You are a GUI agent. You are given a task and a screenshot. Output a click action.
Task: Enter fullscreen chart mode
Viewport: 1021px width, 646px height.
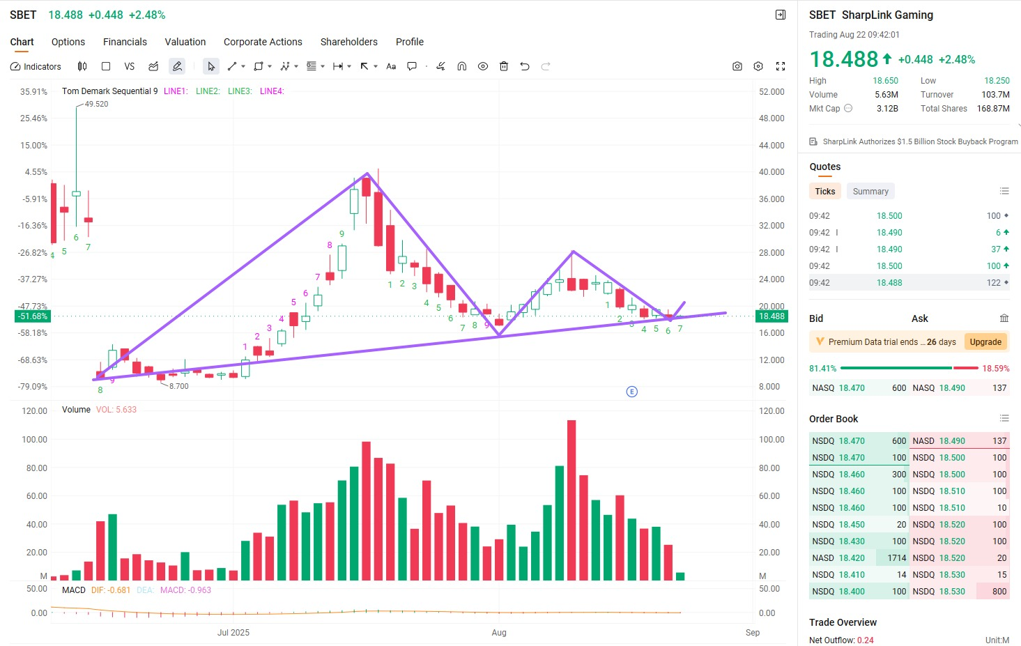click(781, 67)
